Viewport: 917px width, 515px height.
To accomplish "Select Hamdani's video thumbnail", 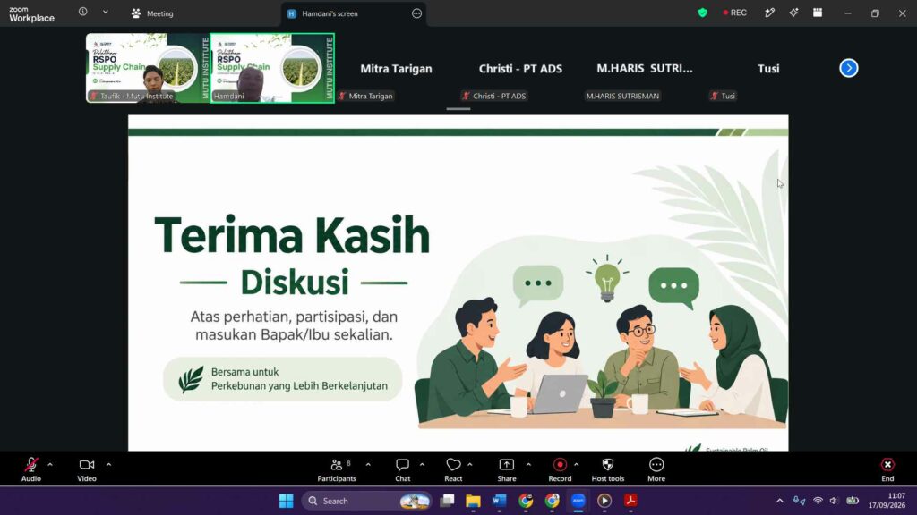I will (x=272, y=68).
